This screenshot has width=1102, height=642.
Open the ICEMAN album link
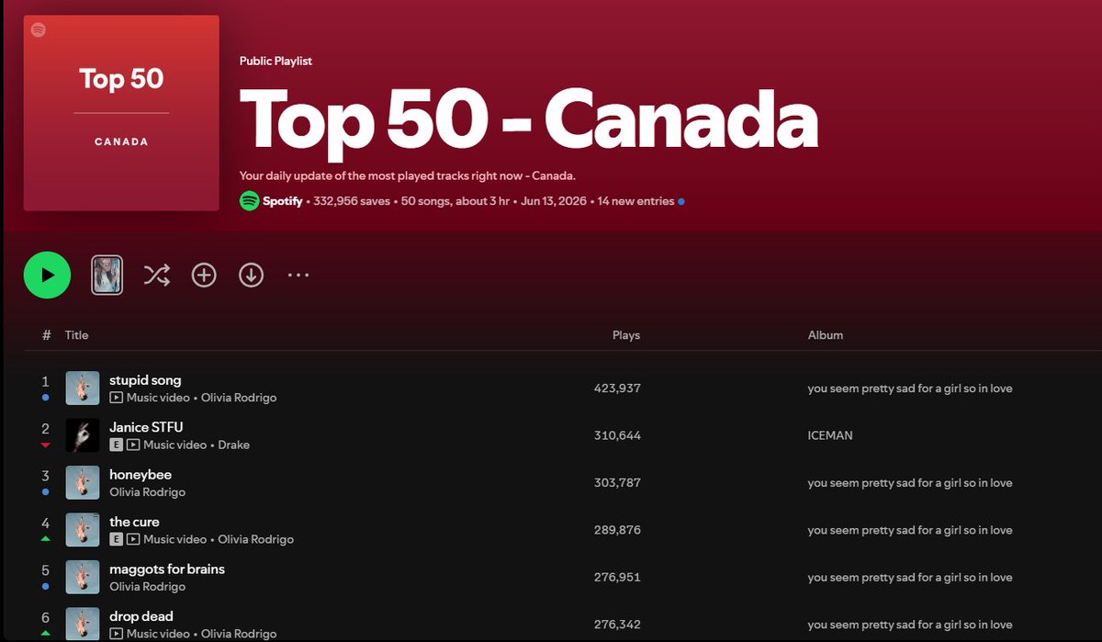point(830,435)
